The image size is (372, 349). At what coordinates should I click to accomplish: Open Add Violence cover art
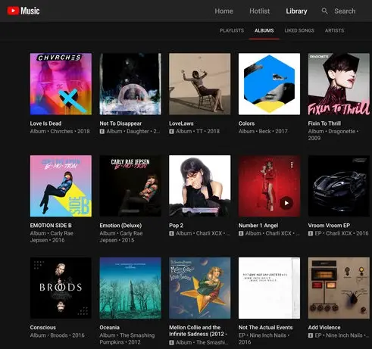(339, 288)
